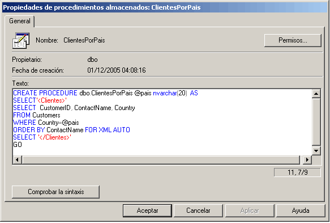330x223 pixels.
Task: Click the stored procedure icon beside Nombre
Action: click(21, 40)
